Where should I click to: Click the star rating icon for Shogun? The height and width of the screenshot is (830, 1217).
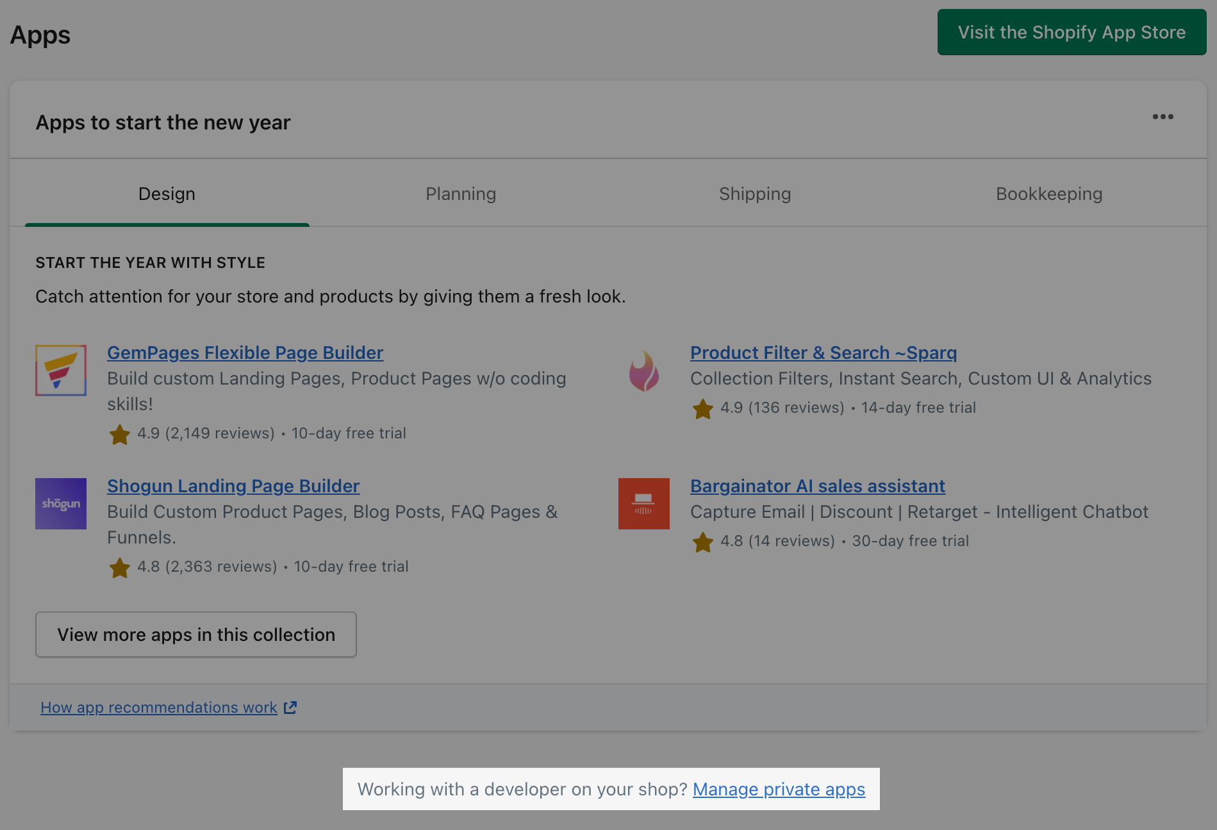tap(120, 568)
